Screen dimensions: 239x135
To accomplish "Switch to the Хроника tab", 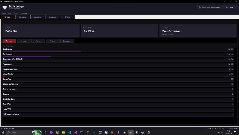I will pos(23,17).
